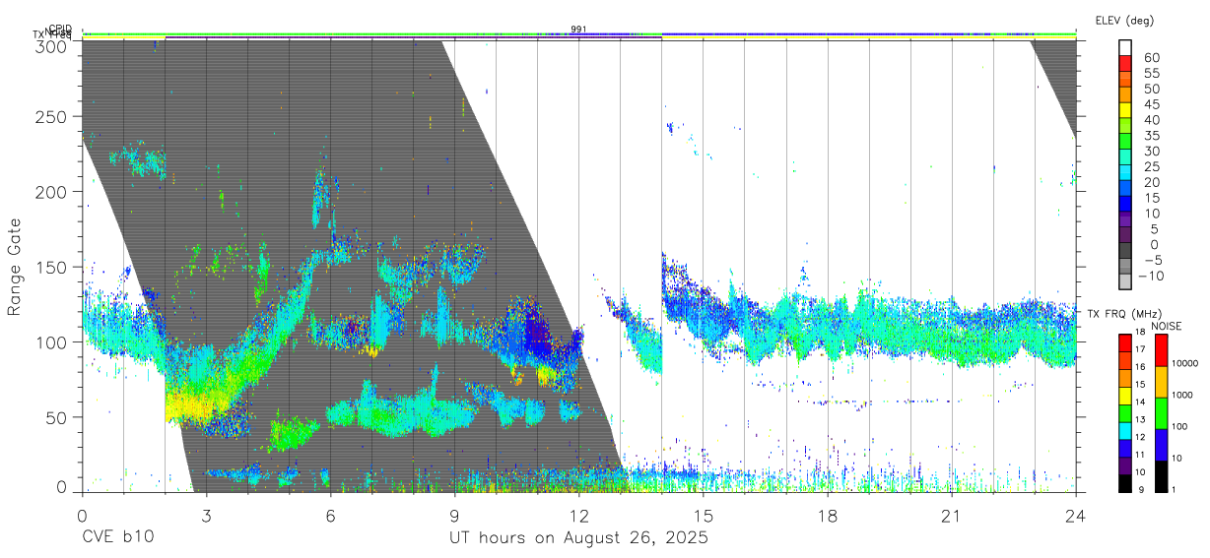Select the black swatch in TX FRQ bar
1210x558 pixels.
click(x=1125, y=483)
